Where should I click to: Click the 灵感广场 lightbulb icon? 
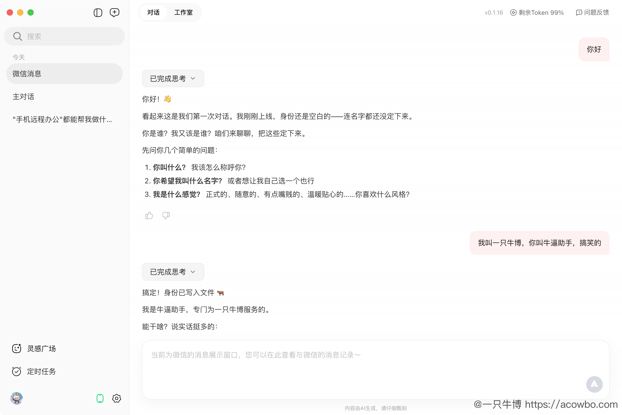17,349
